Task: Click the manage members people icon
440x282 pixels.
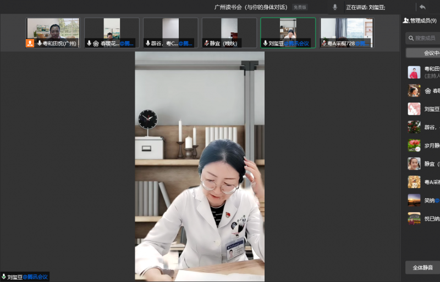Action: [406, 20]
